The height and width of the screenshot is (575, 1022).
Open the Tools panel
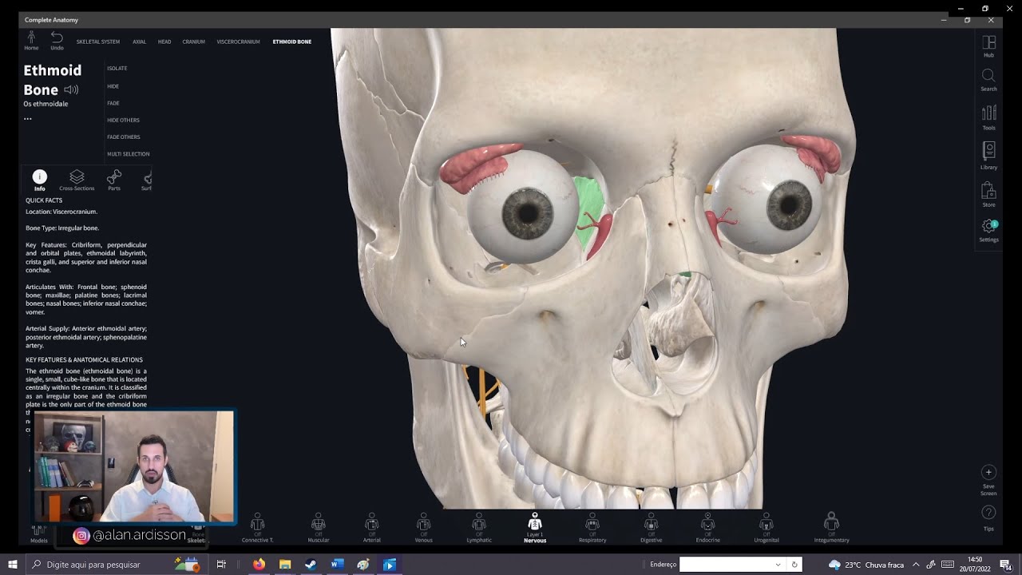point(988,118)
